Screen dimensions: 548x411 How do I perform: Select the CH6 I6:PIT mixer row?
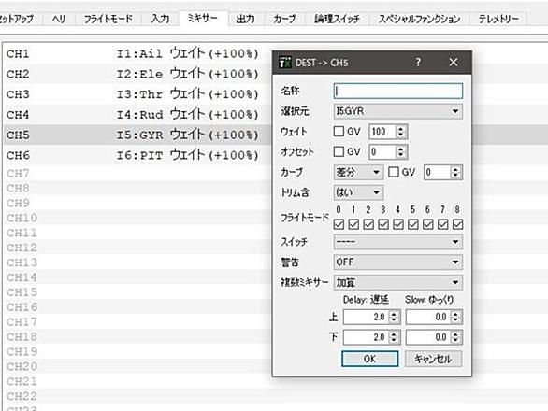[137, 155]
